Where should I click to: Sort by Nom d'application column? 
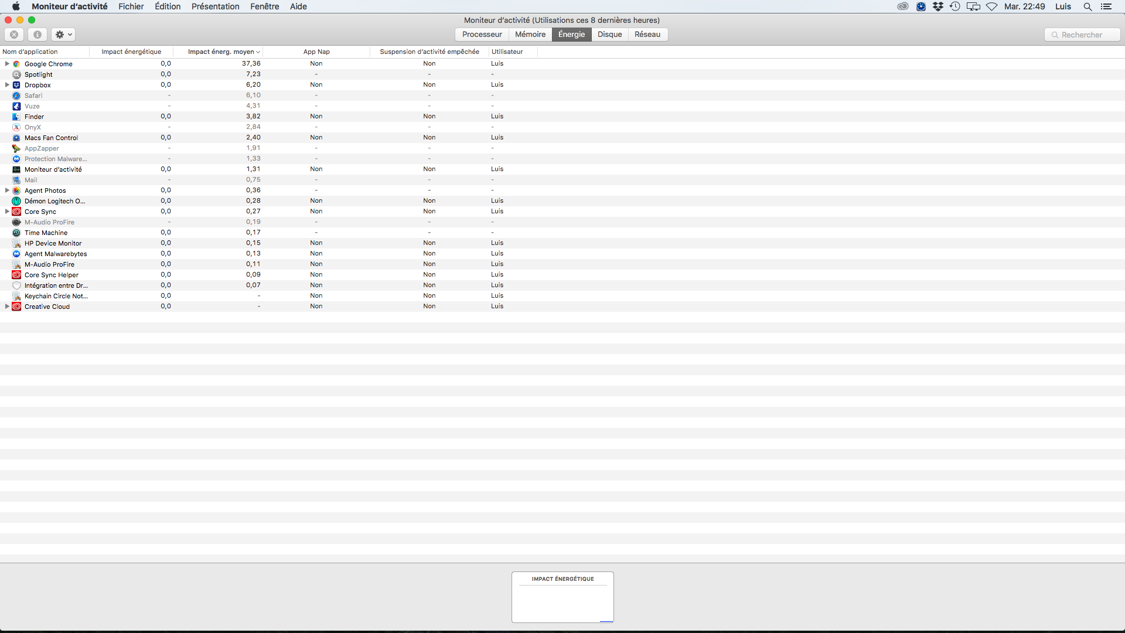tap(45, 52)
